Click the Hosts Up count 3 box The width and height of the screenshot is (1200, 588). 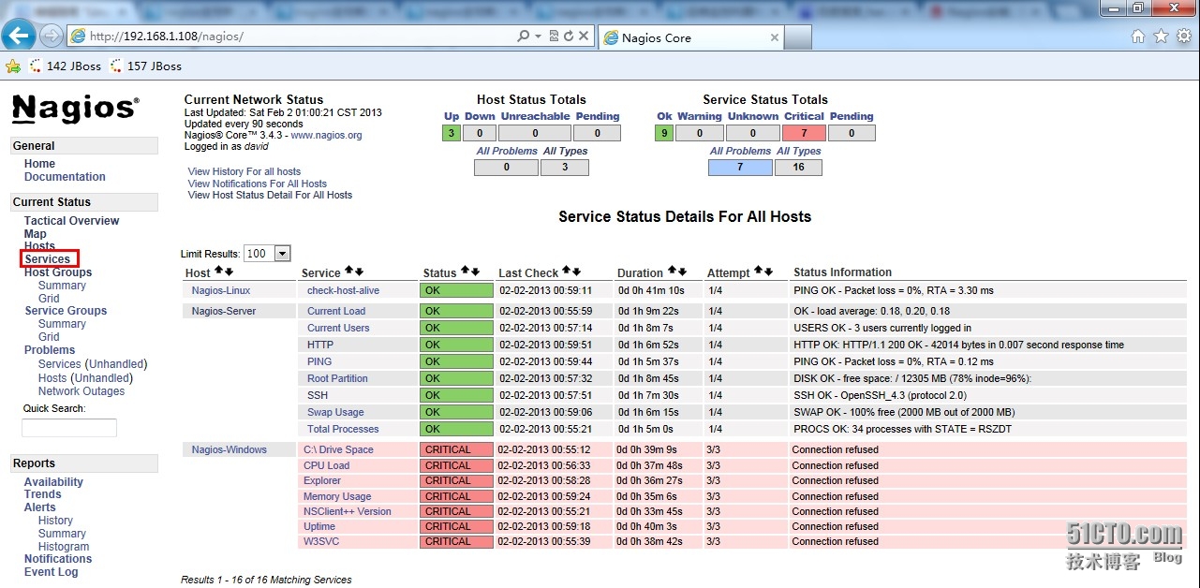(x=452, y=133)
